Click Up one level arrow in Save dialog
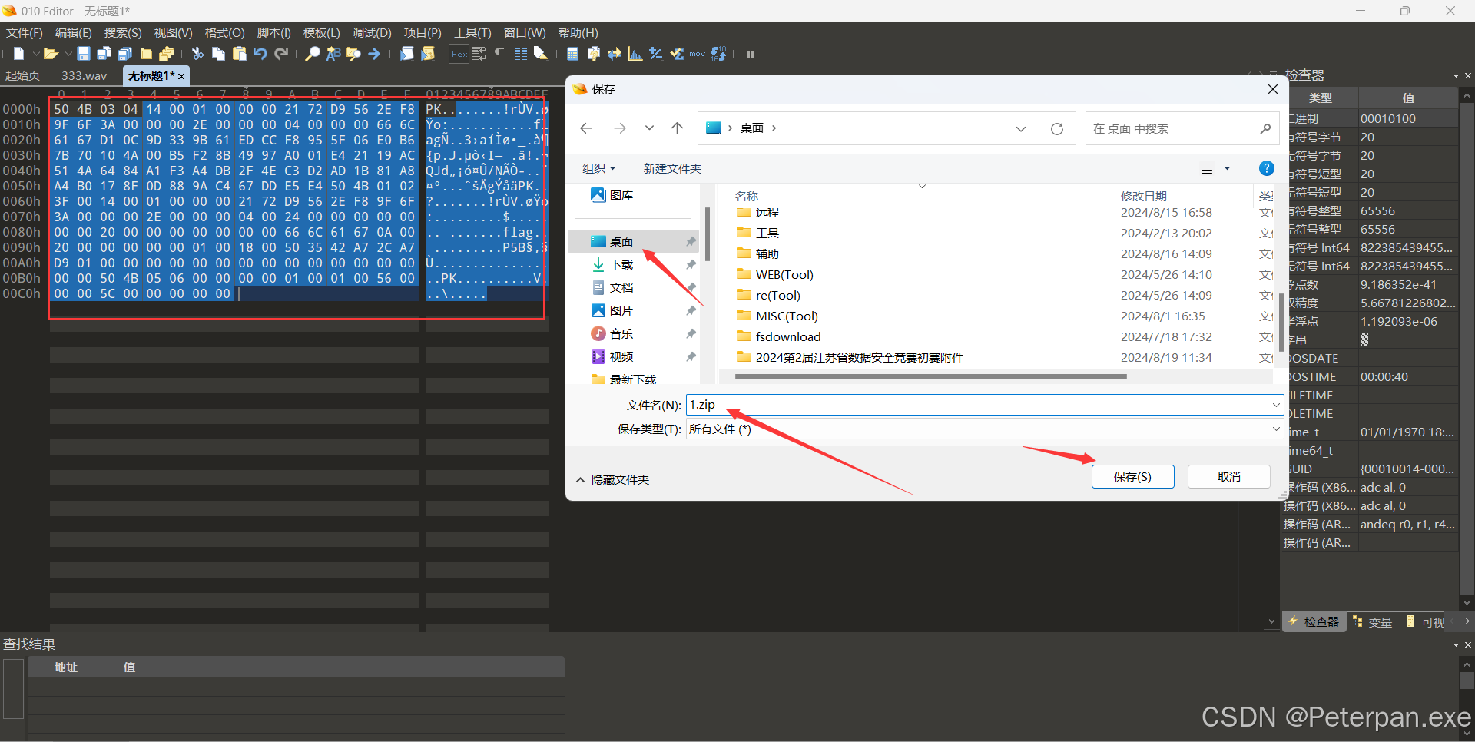This screenshot has height=742, width=1475. click(x=677, y=128)
